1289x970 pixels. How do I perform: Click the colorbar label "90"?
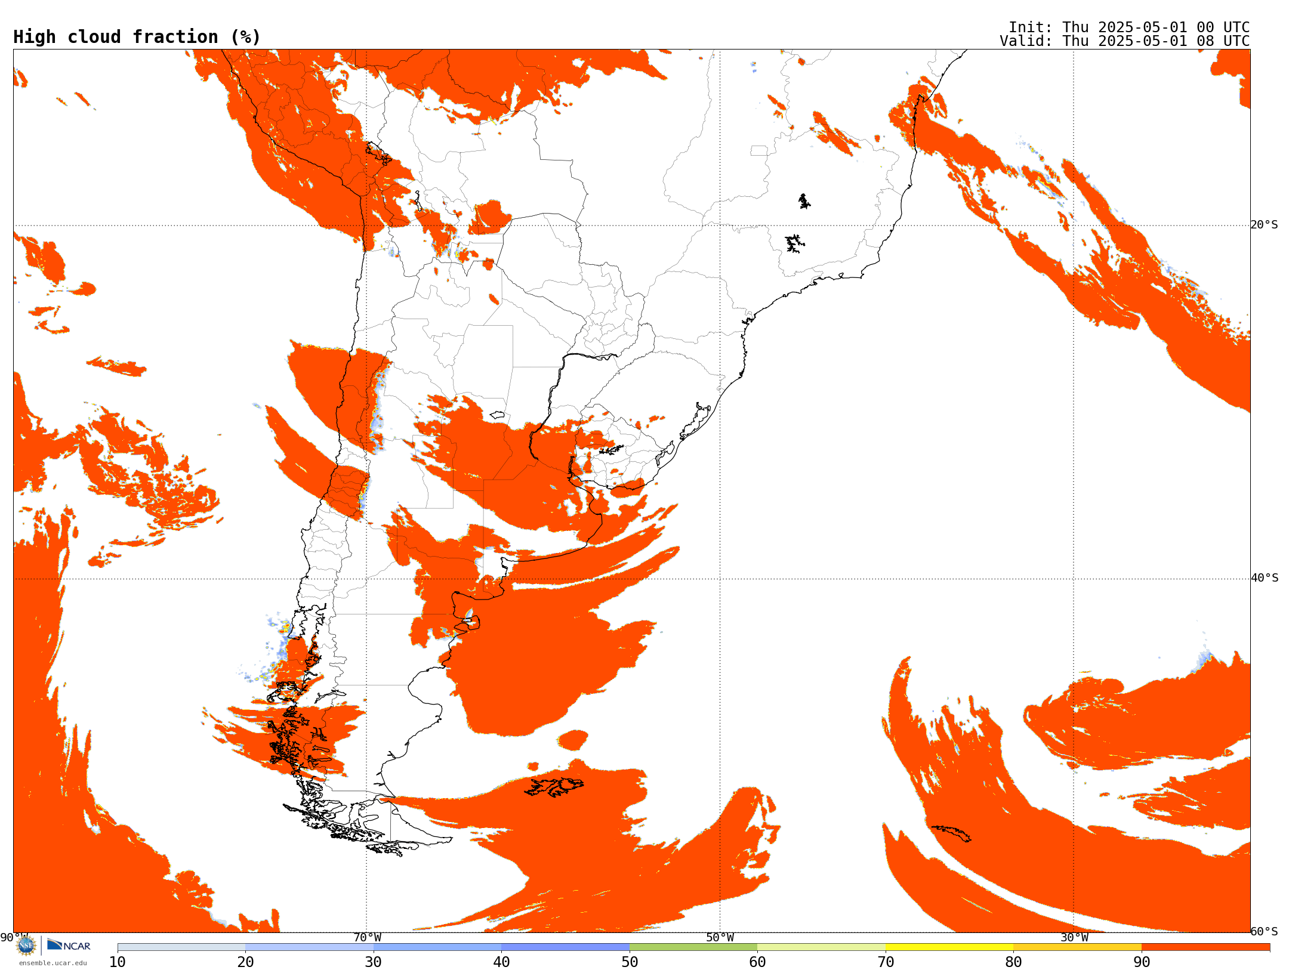(x=1142, y=962)
